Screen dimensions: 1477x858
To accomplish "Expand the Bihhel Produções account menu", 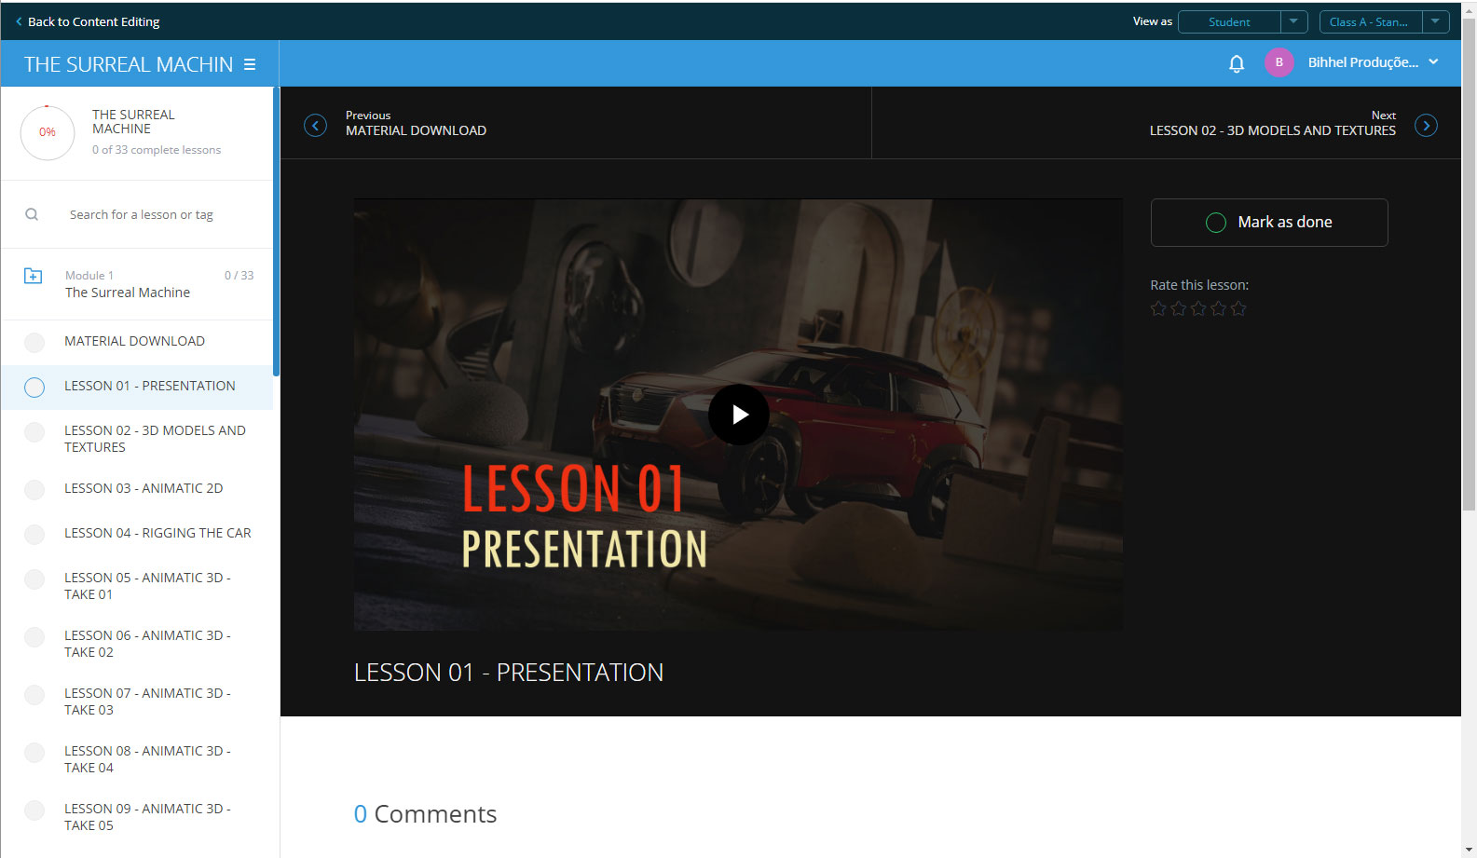I will pos(1433,62).
